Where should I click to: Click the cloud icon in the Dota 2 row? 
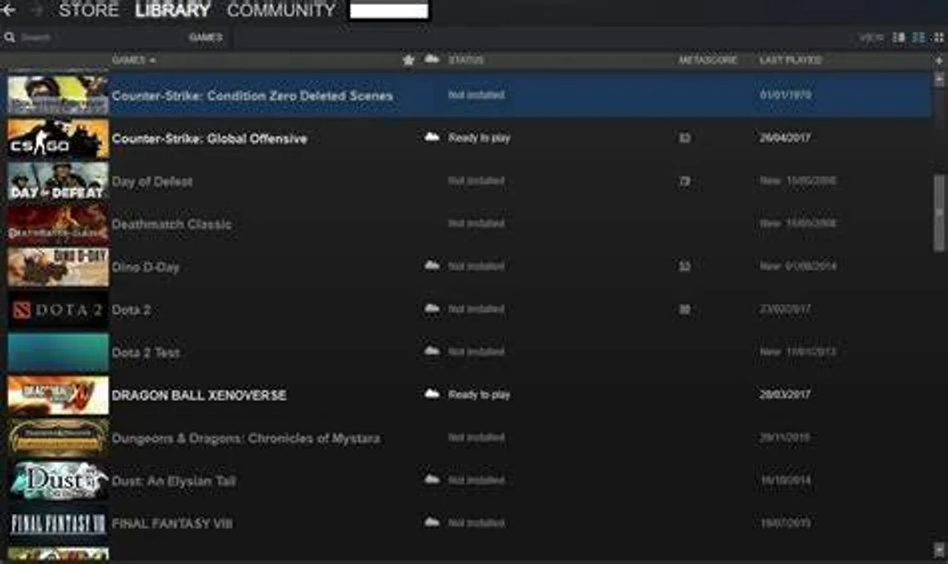[431, 309]
